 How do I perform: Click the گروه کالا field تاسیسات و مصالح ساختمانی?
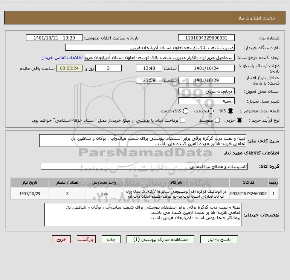tap(144, 166)
